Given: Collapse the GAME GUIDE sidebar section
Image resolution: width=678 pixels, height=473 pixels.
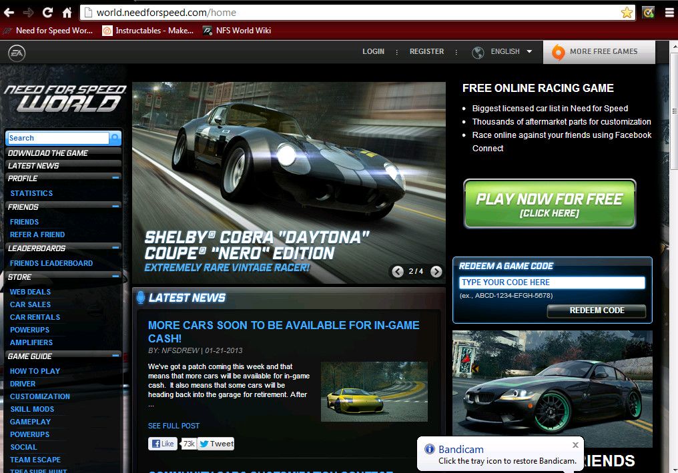Looking at the screenshot, I should (x=115, y=356).
